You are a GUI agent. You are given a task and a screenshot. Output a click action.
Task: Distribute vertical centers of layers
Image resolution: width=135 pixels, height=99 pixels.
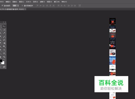point(62,6)
